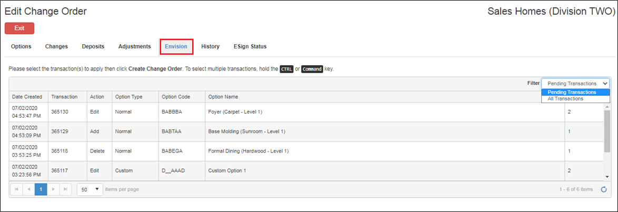Choose All Transactions filter option
The image size is (618, 212).
point(565,98)
